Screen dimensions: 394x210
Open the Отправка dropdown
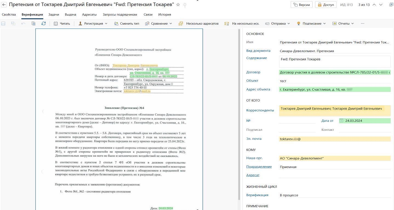point(278,23)
